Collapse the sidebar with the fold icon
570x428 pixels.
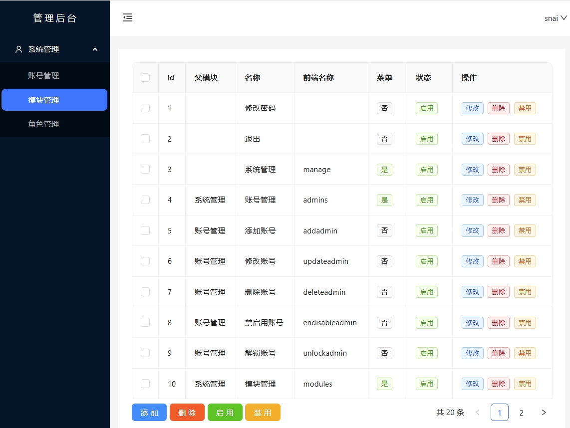tap(128, 18)
